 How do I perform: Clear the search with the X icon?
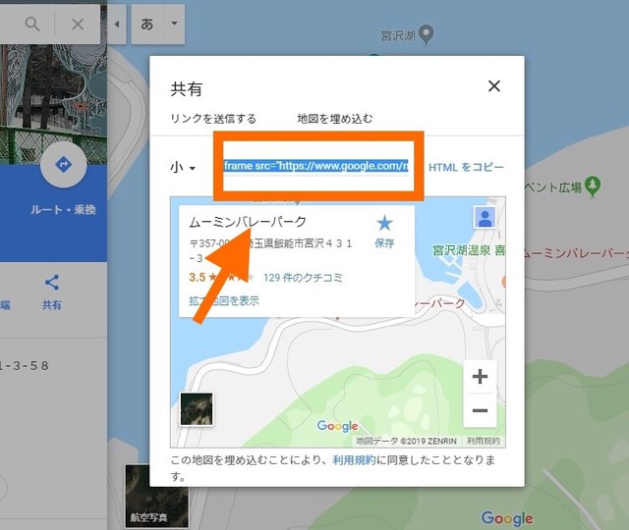(78, 24)
